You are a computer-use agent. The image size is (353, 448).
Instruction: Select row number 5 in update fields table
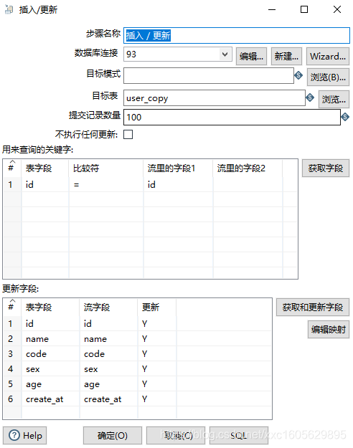11,384
